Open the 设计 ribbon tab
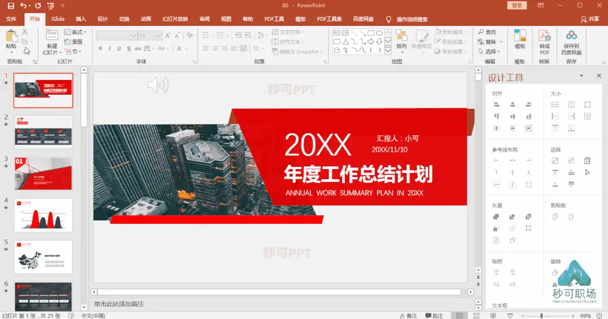The height and width of the screenshot is (319, 608). pyautogui.click(x=103, y=19)
